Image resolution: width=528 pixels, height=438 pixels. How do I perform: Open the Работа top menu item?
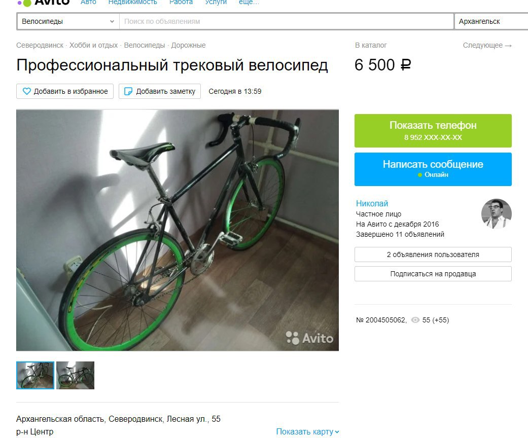[181, 3]
